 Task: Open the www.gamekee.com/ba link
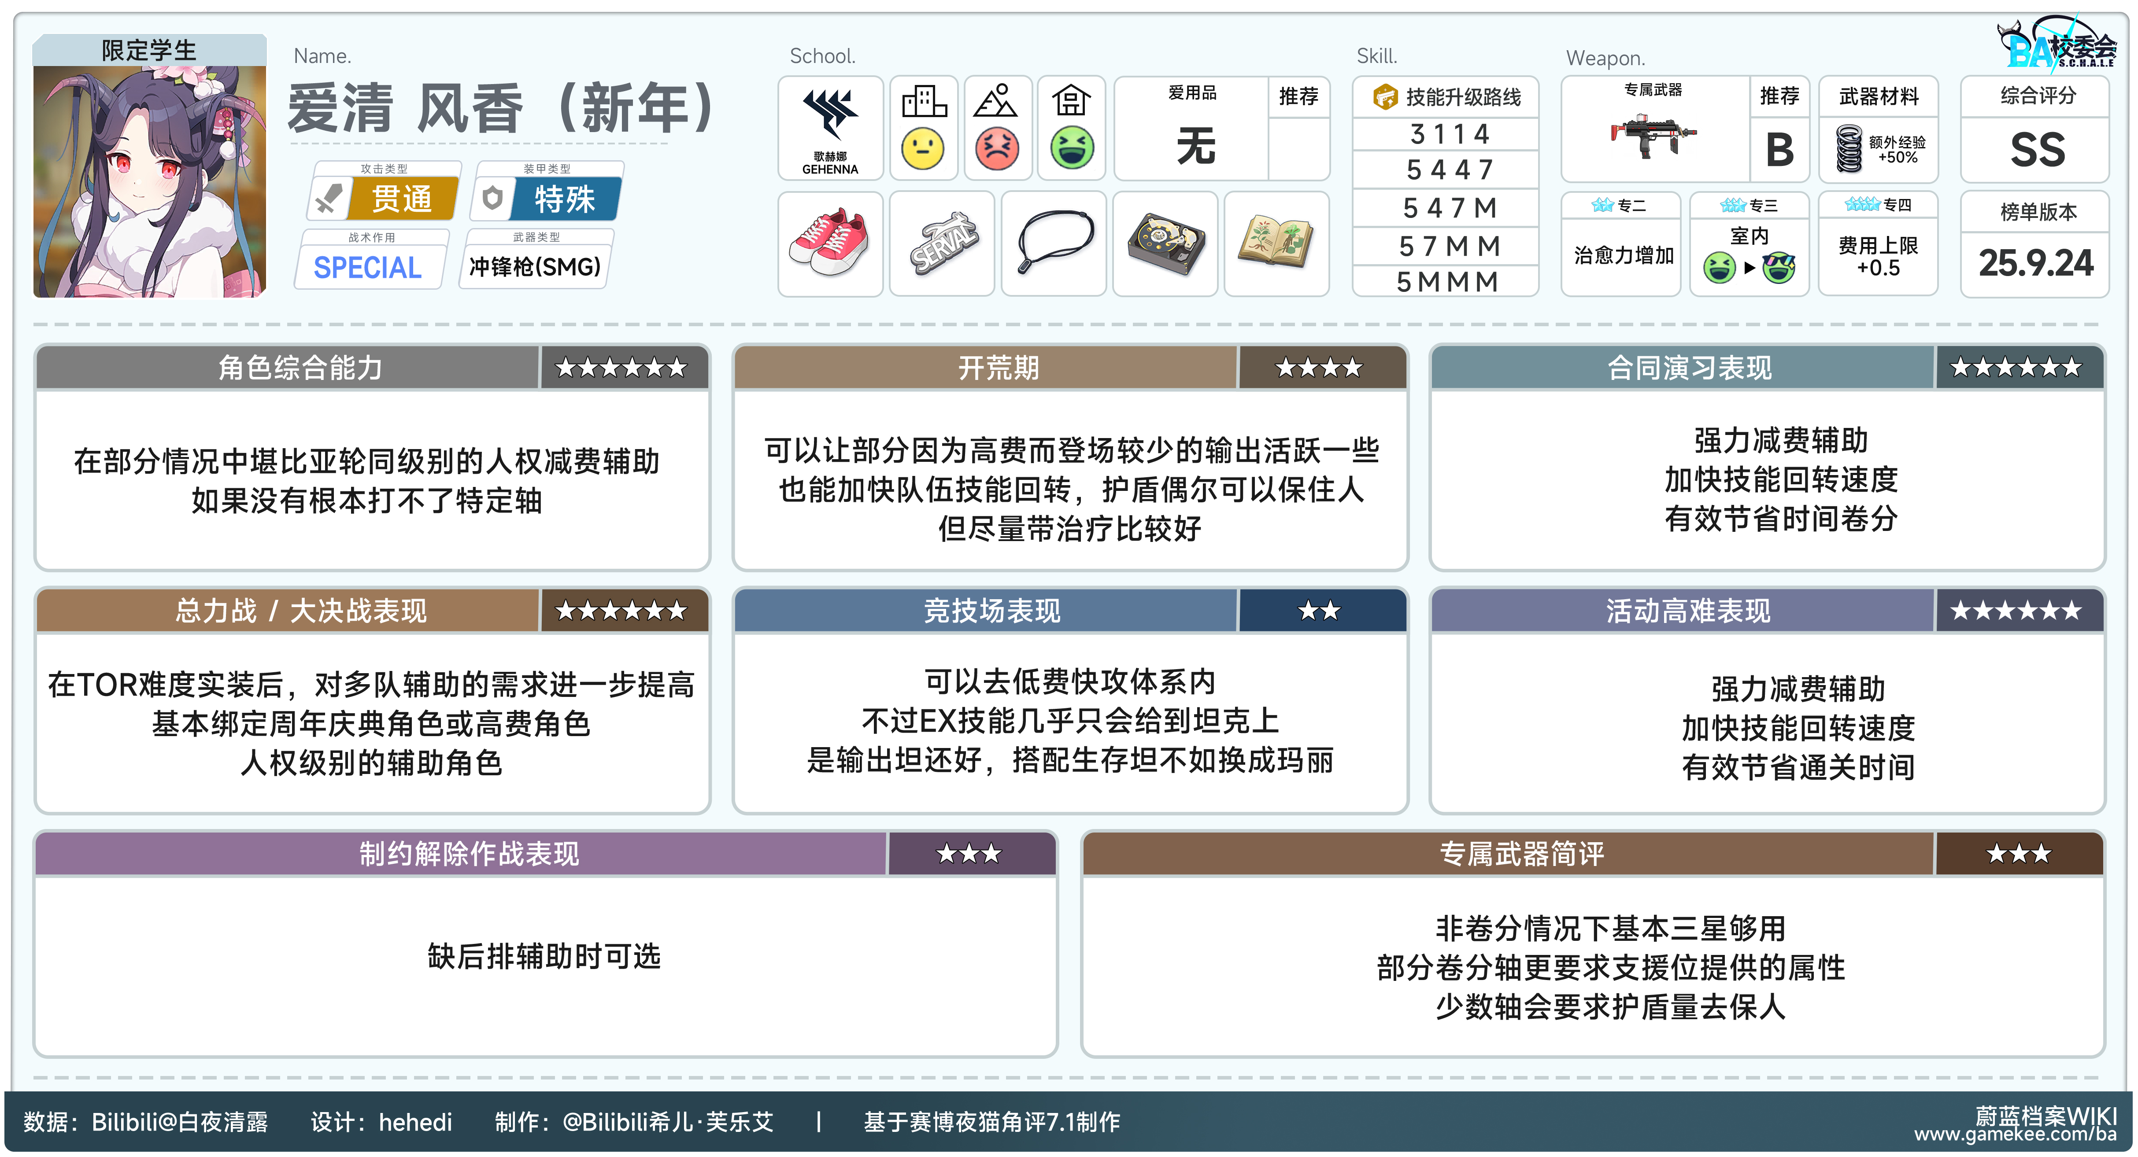pyautogui.click(x=2015, y=1134)
